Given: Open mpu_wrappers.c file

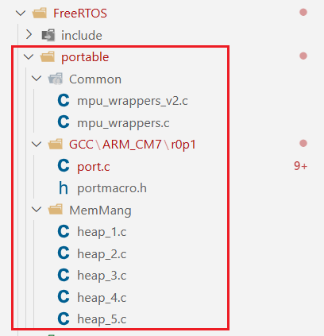Looking at the screenshot, I should (x=123, y=123).
